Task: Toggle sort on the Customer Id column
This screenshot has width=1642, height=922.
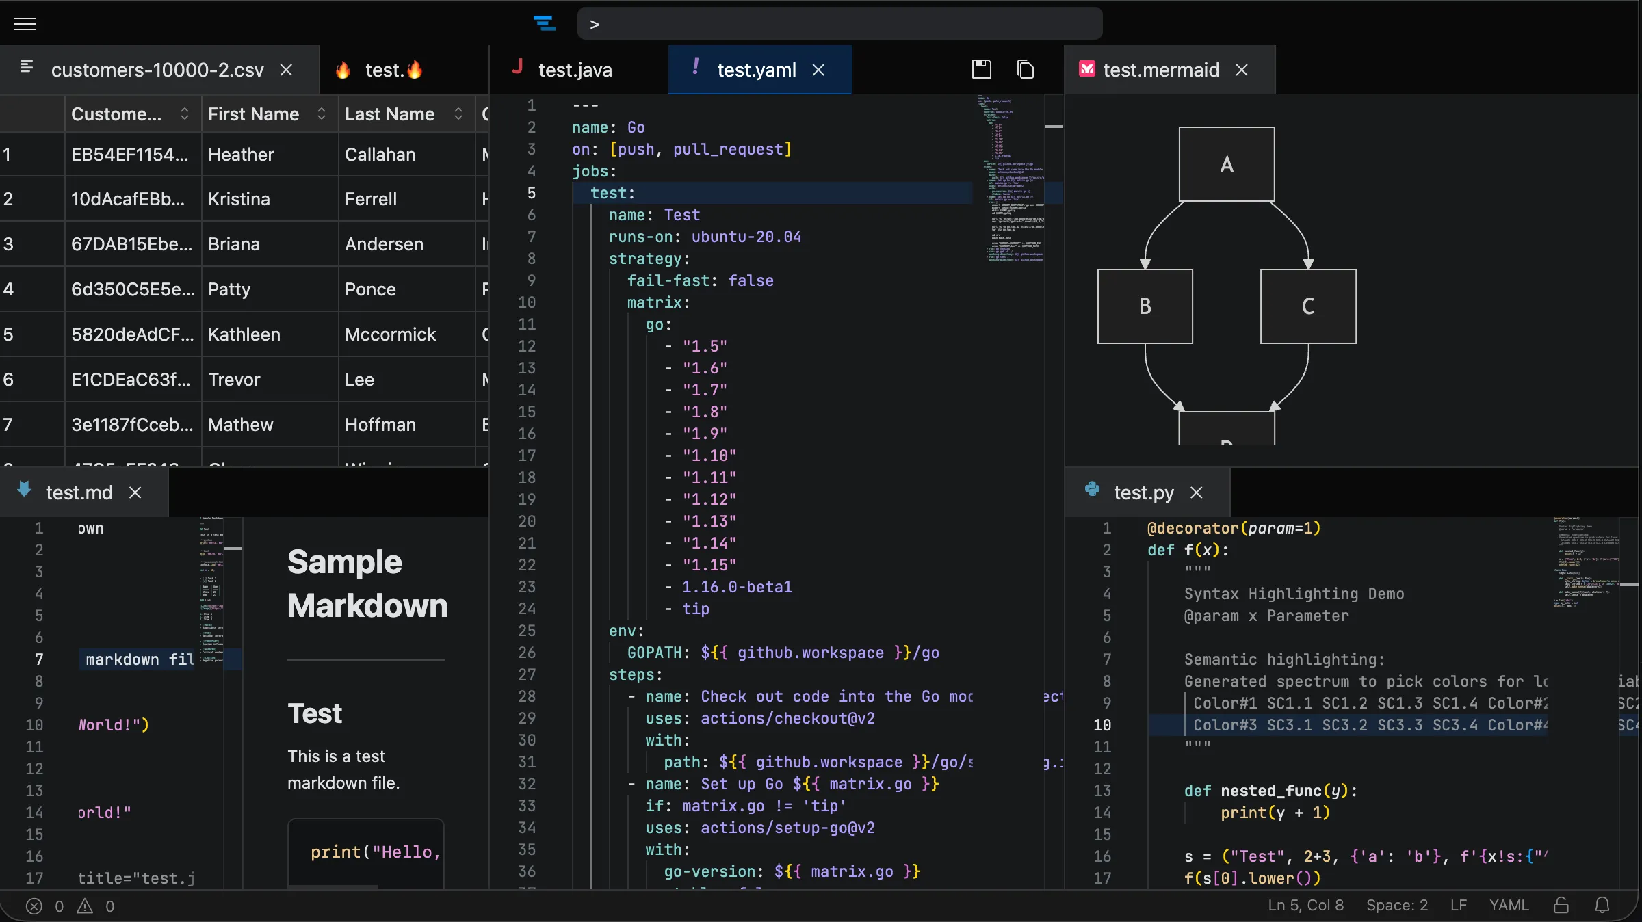Action: [184, 114]
